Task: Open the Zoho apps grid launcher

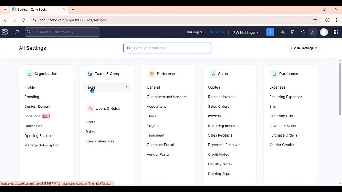Action: click(336, 32)
